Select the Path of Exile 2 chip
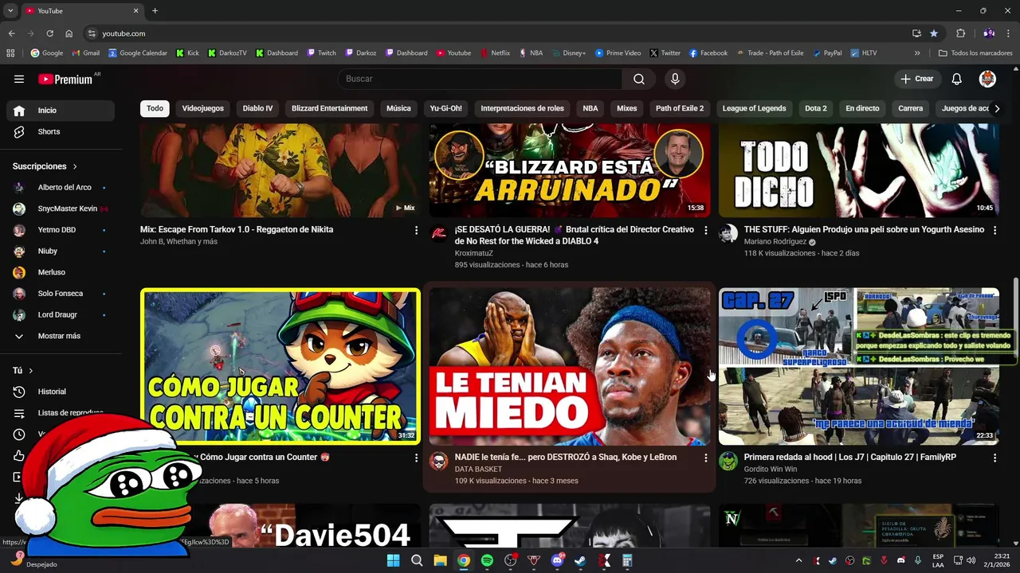Screen dimensions: 1020x573 (x=680, y=108)
